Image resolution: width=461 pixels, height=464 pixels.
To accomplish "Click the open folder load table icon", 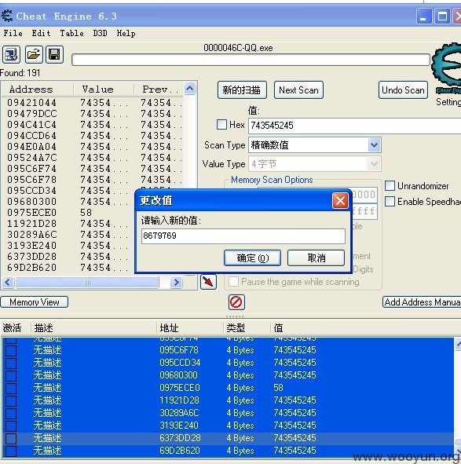I will [34, 54].
